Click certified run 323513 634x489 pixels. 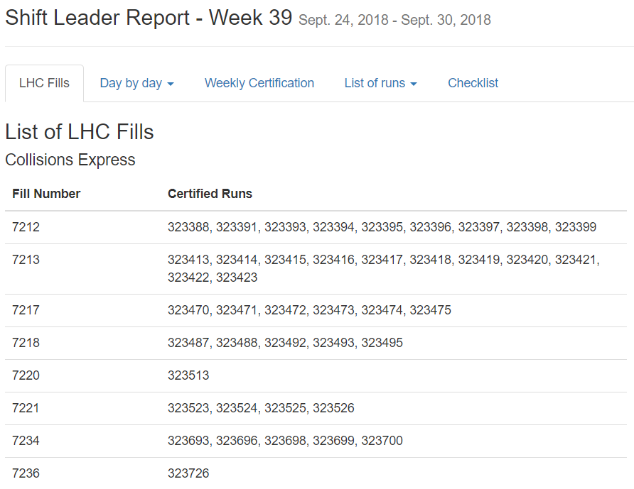tap(188, 375)
